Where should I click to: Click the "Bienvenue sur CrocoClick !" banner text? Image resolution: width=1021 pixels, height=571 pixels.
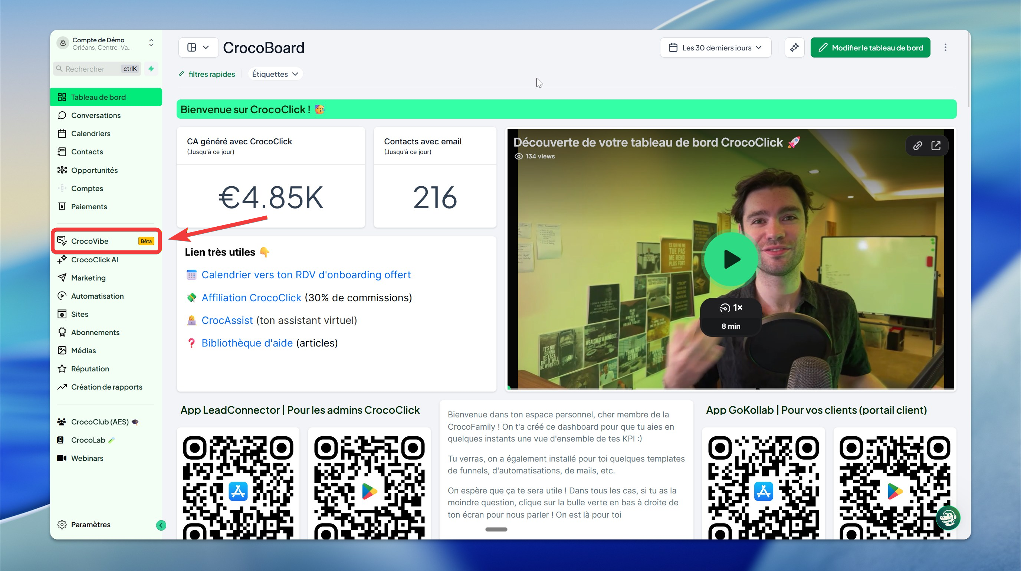pos(245,109)
